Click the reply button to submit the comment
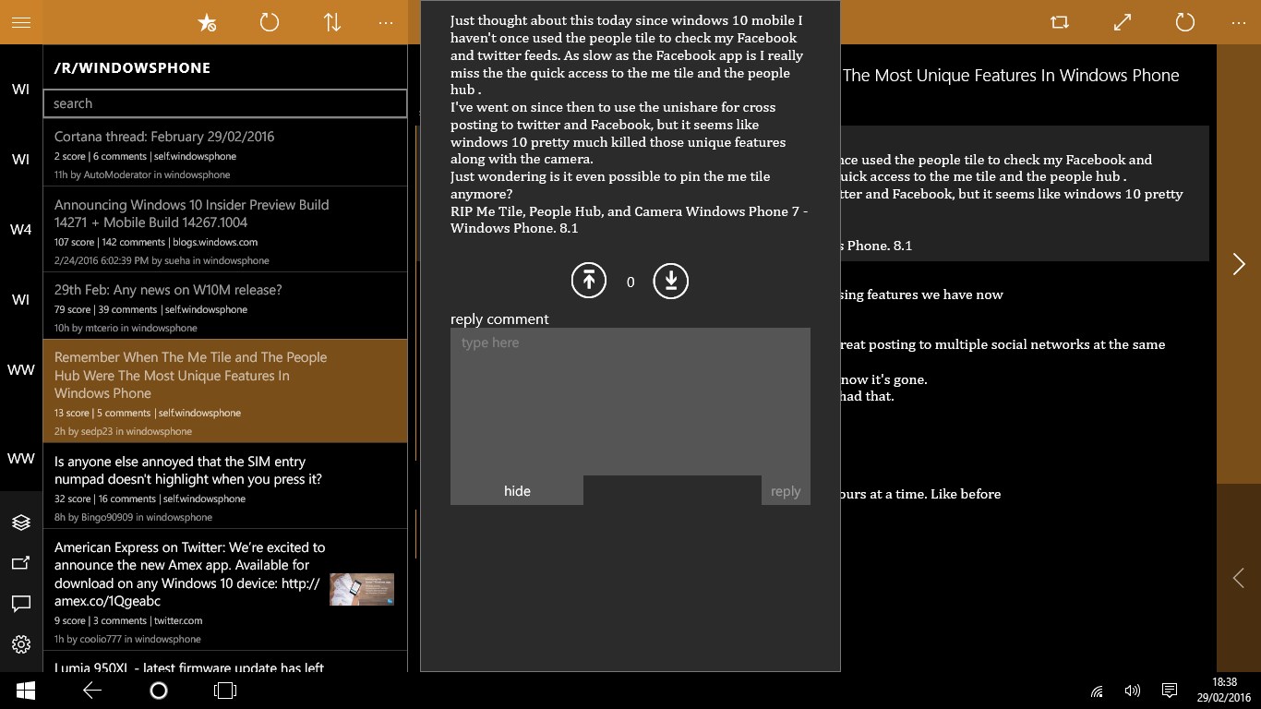 tap(786, 491)
